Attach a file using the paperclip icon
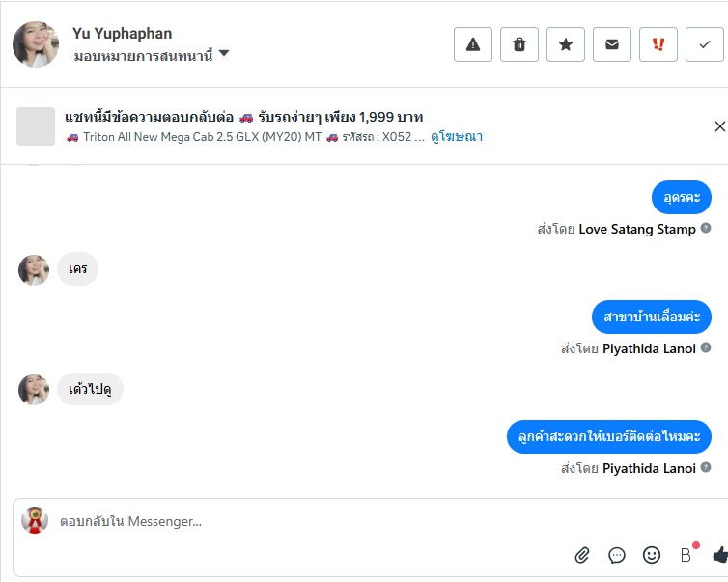 pyautogui.click(x=582, y=555)
